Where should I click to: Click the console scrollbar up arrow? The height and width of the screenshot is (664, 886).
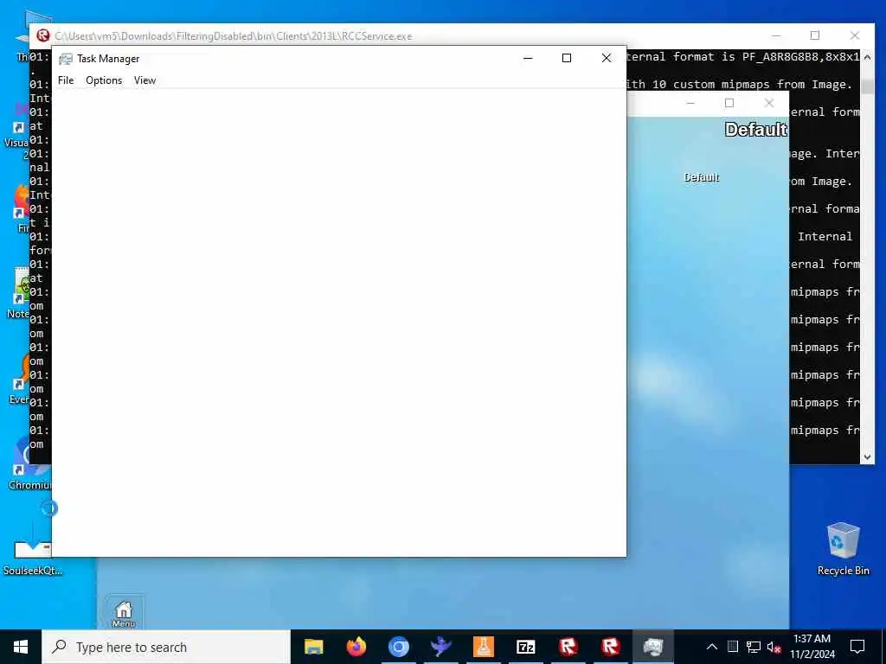(867, 57)
